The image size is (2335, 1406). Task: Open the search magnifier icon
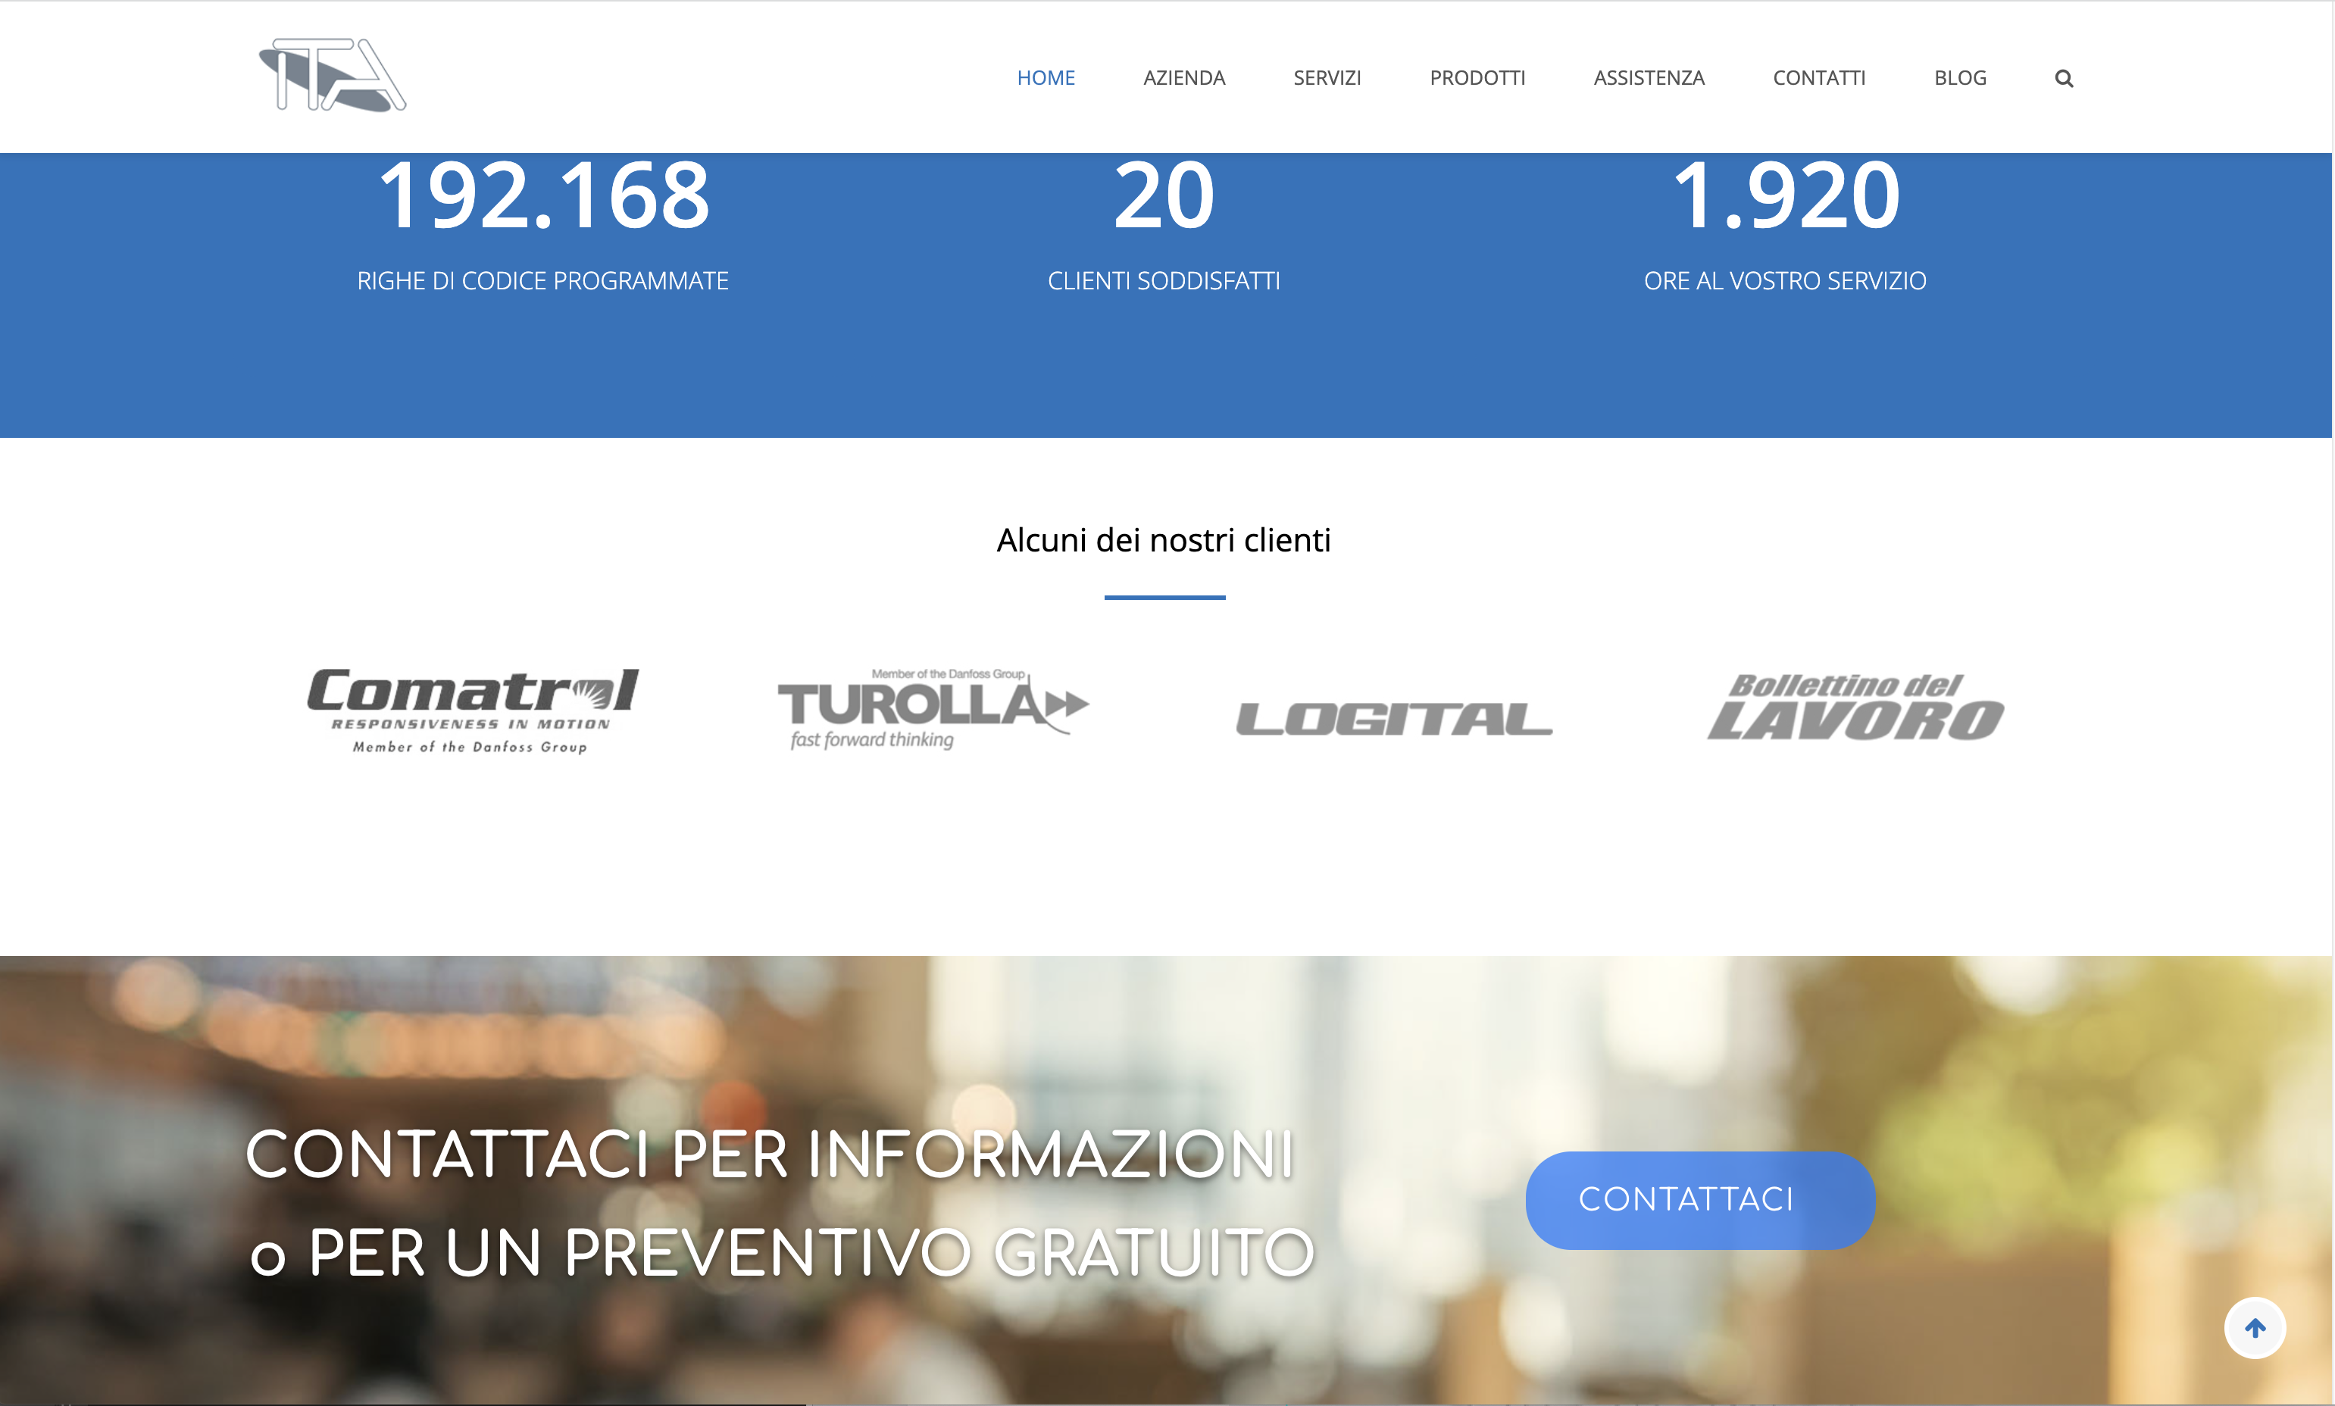pos(2063,79)
